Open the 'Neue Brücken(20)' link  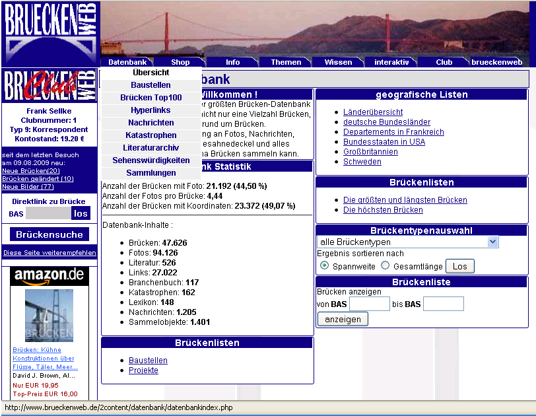pos(31,171)
